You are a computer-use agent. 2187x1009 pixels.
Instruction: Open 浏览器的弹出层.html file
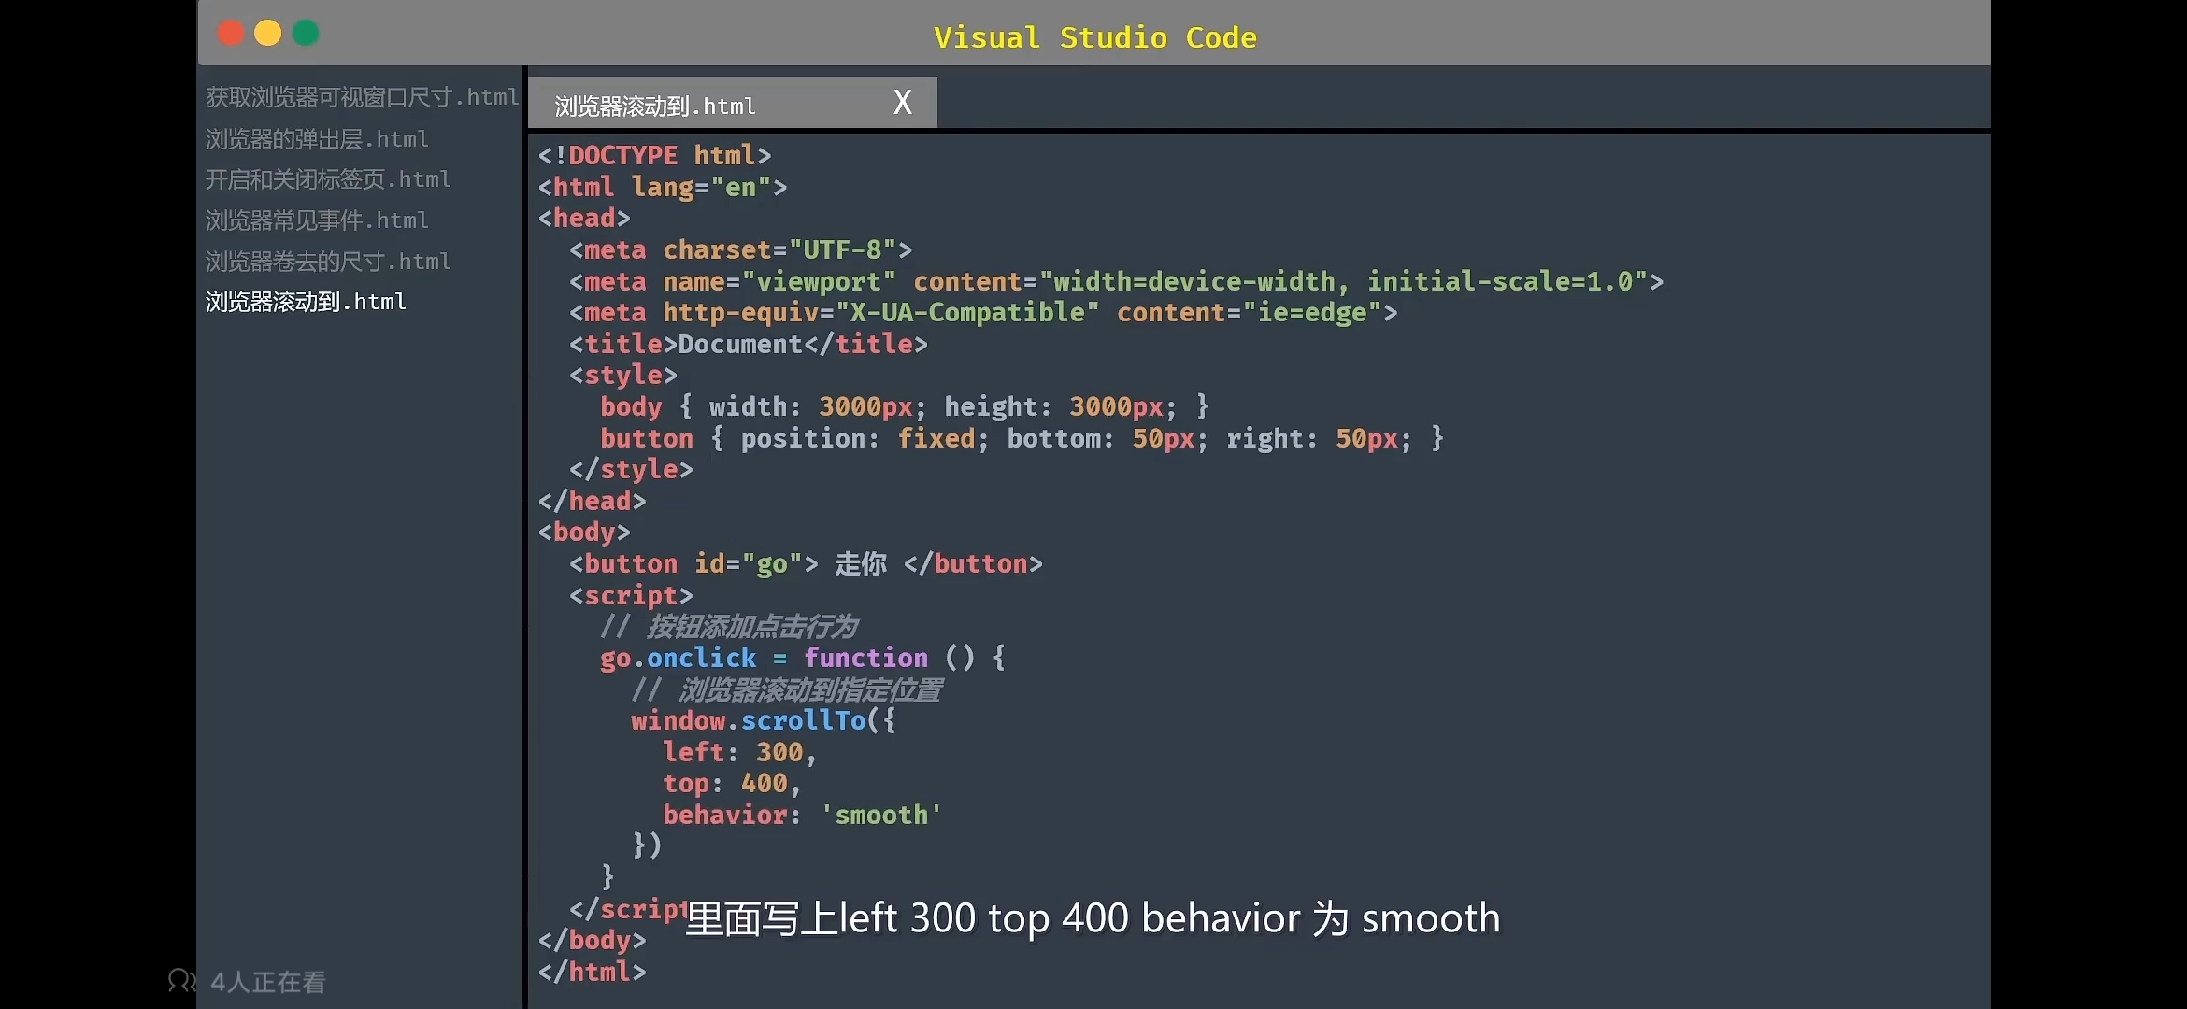click(x=317, y=139)
